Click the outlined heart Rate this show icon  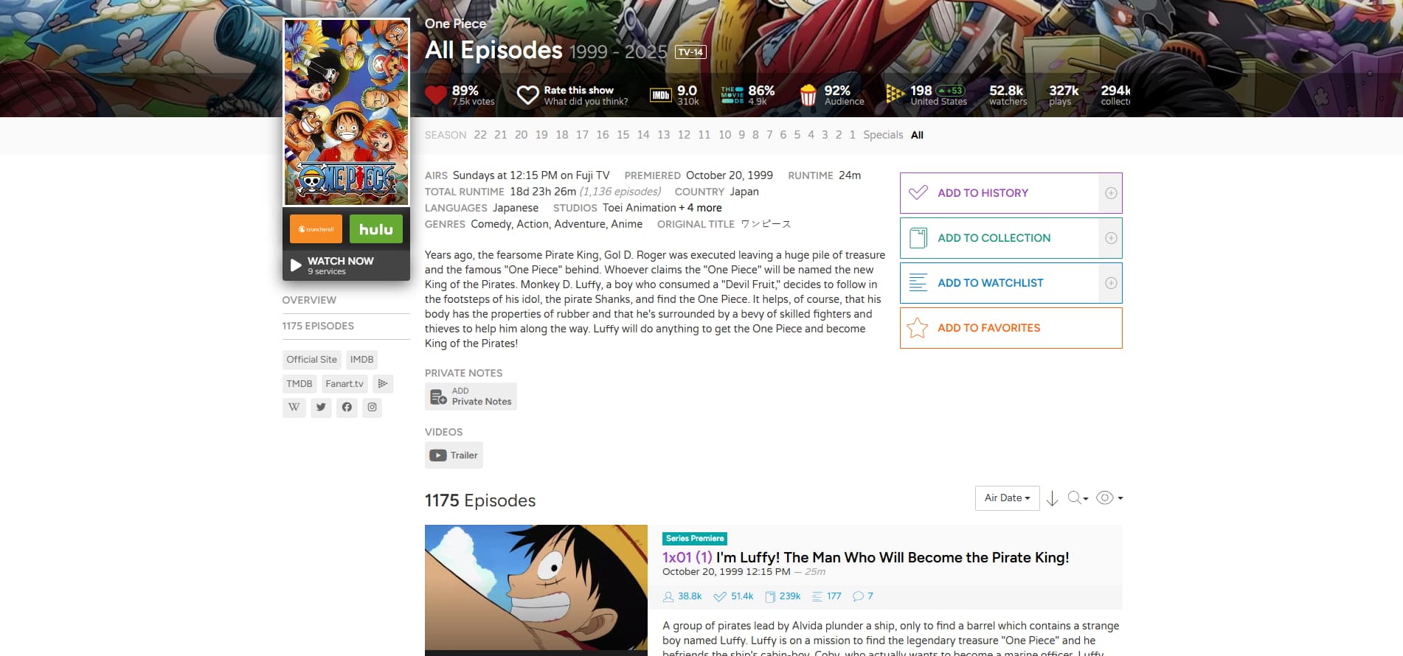527,95
